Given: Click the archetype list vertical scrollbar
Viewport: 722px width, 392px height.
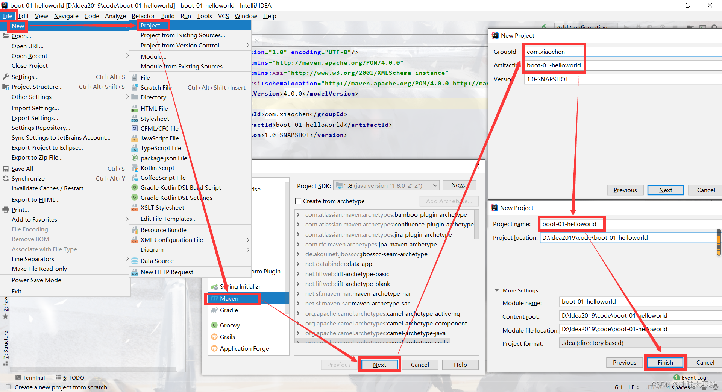Looking at the screenshot, I should 476,225.
